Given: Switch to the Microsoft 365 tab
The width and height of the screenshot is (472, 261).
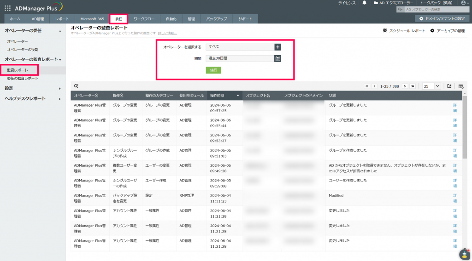Looking at the screenshot, I should tap(92, 19).
